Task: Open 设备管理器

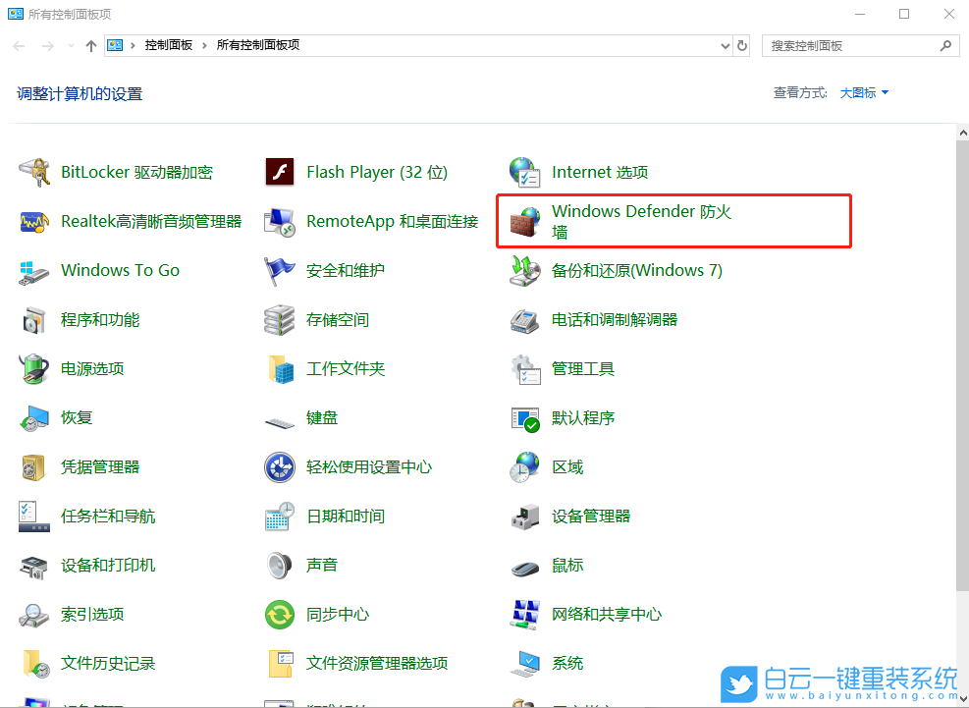Action: [x=594, y=516]
